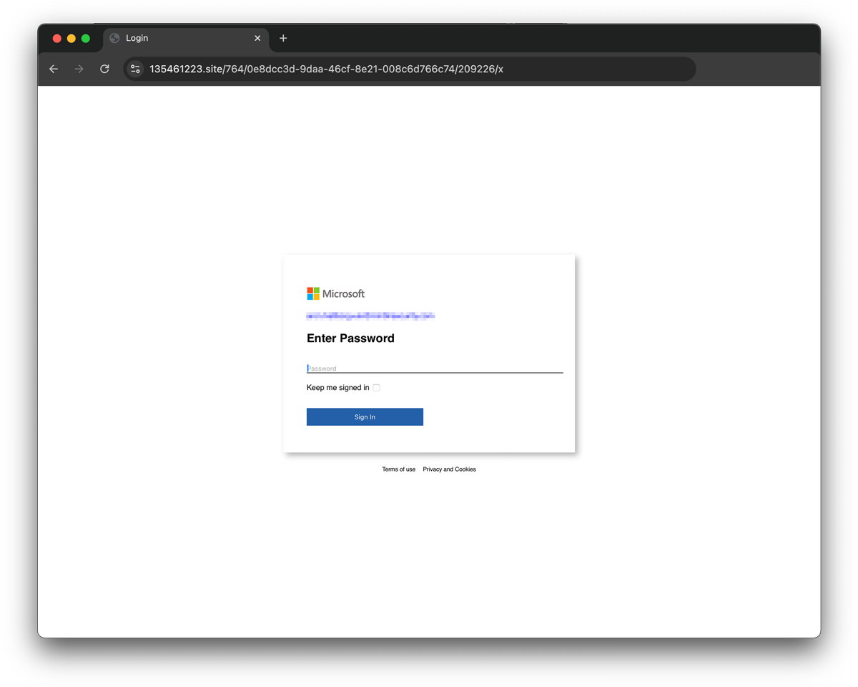Image resolution: width=858 pixels, height=687 pixels.
Task: Open the Terms of use link
Action: coord(398,469)
